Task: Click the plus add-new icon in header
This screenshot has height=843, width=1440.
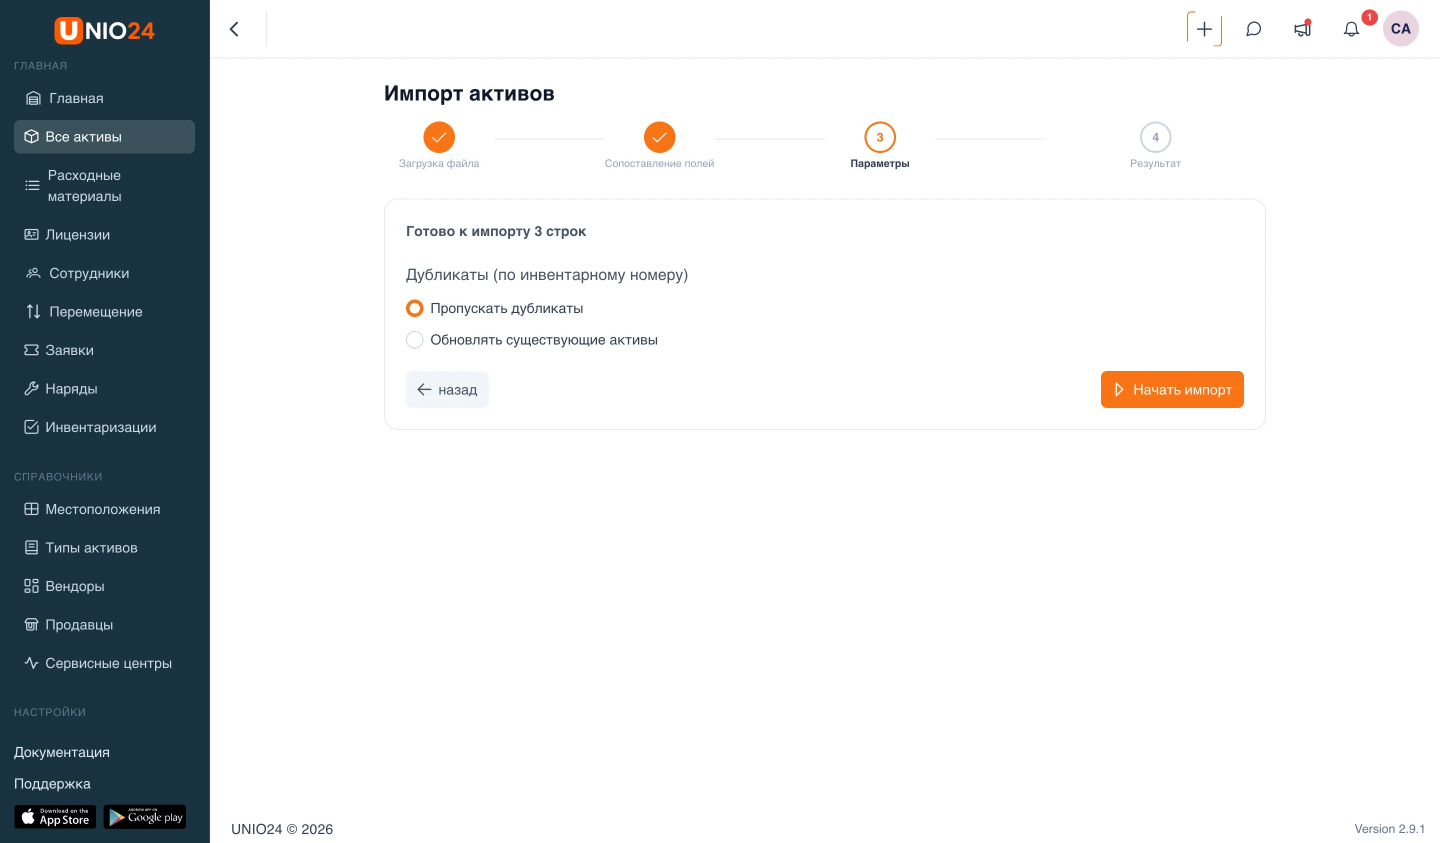Action: click(x=1204, y=28)
